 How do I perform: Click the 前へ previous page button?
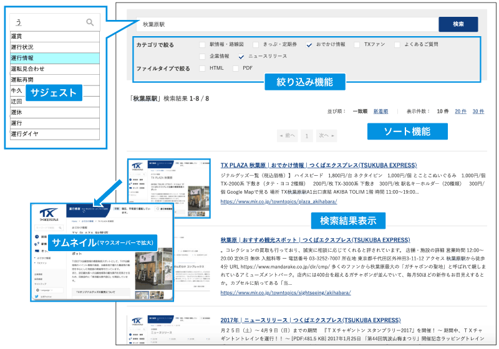(x=288, y=136)
